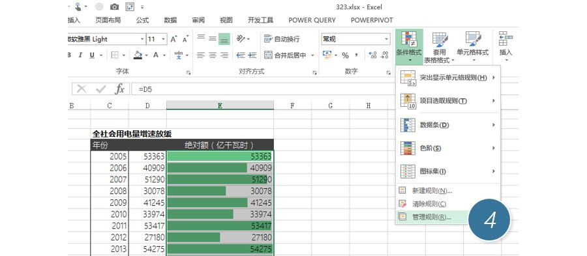This screenshot has width=587, height=256.
Task: Open the 常规 number format dropdown
Action: click(x=386, y=39)
